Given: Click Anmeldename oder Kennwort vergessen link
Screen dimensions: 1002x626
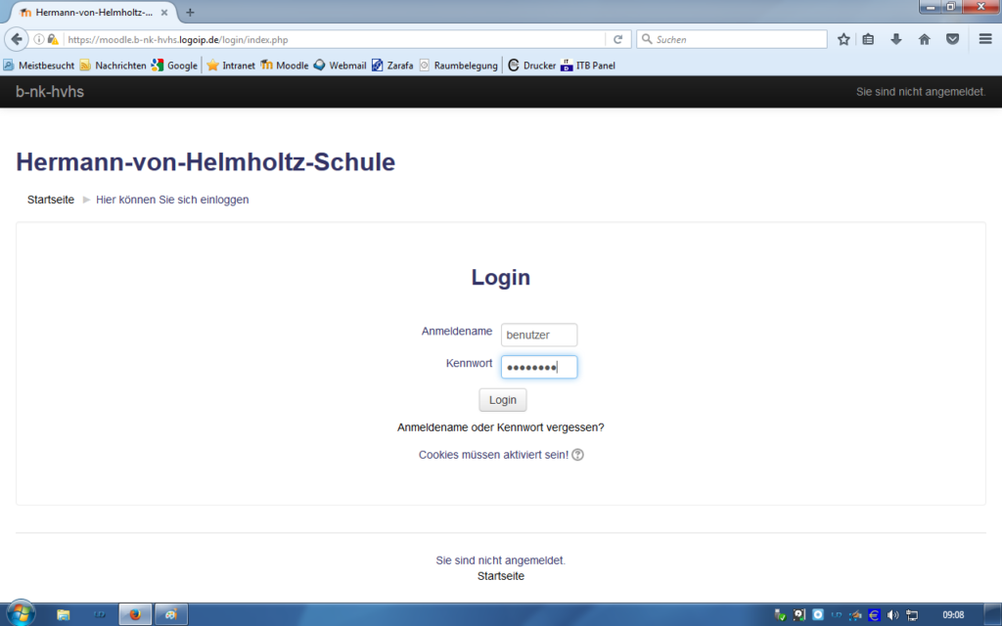Looking at the screenshot, I should (500, 427).
